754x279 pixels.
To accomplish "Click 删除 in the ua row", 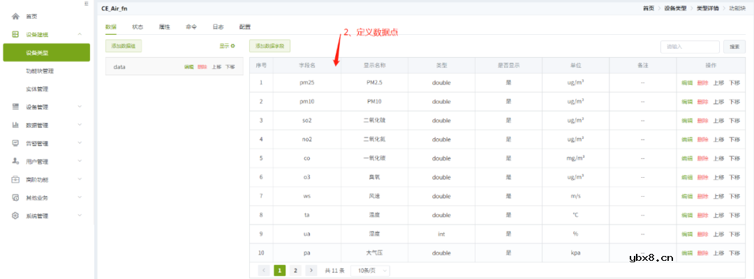I will click(x=702, y=234).
